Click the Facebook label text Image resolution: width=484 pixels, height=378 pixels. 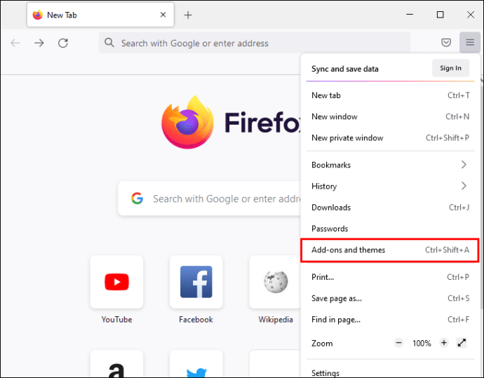coord(196,320)
